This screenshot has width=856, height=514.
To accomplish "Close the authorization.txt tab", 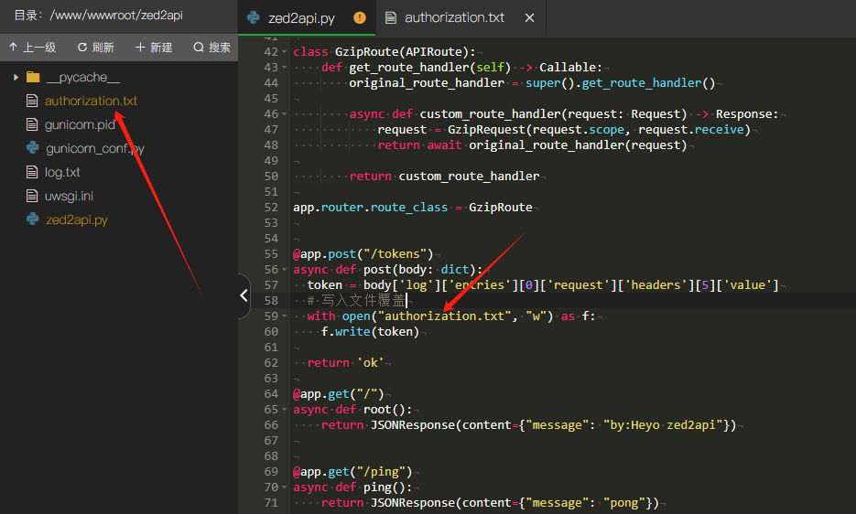I will click(529, 18).
